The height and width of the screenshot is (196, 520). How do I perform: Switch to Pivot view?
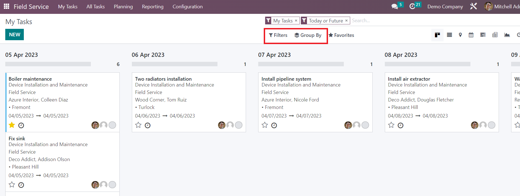495,35
